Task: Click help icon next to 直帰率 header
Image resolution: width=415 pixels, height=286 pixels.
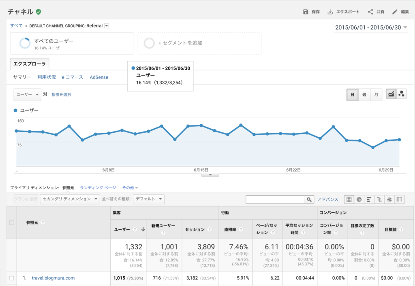Action: [x=241, y=229]
